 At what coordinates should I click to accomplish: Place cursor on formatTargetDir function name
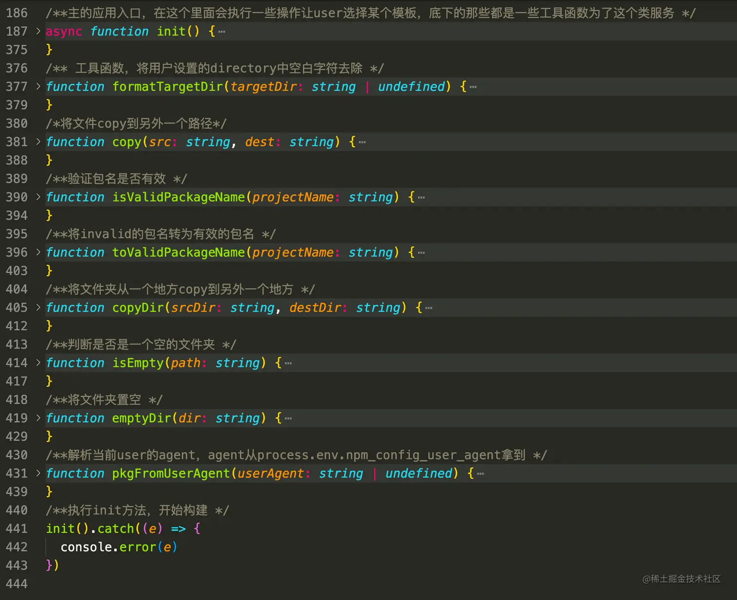[x=168, y=86]
